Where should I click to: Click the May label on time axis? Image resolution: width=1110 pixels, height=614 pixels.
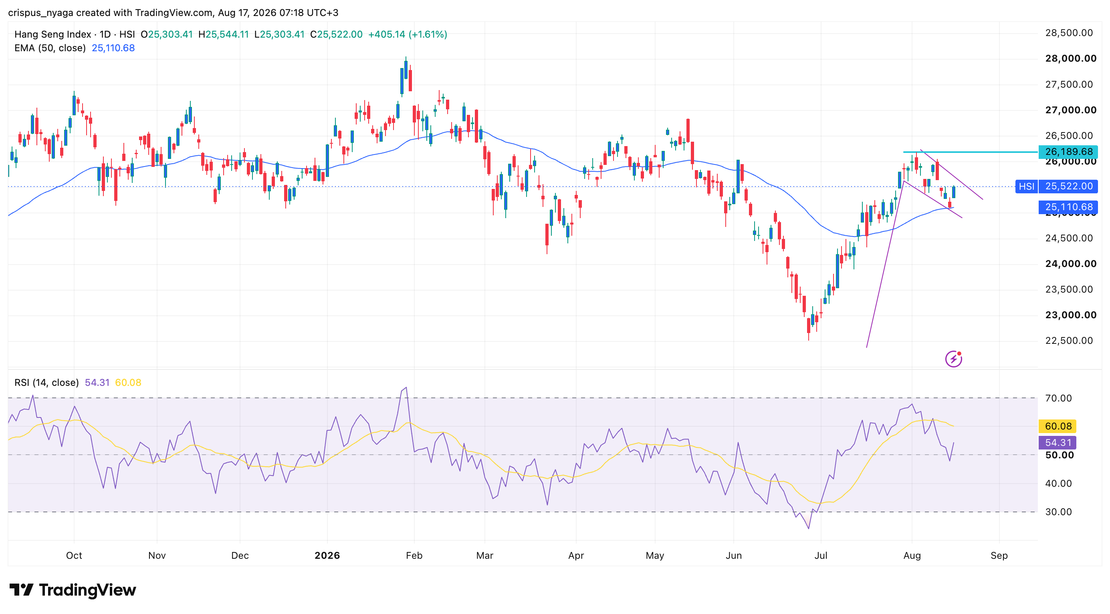tap(655, 555)
